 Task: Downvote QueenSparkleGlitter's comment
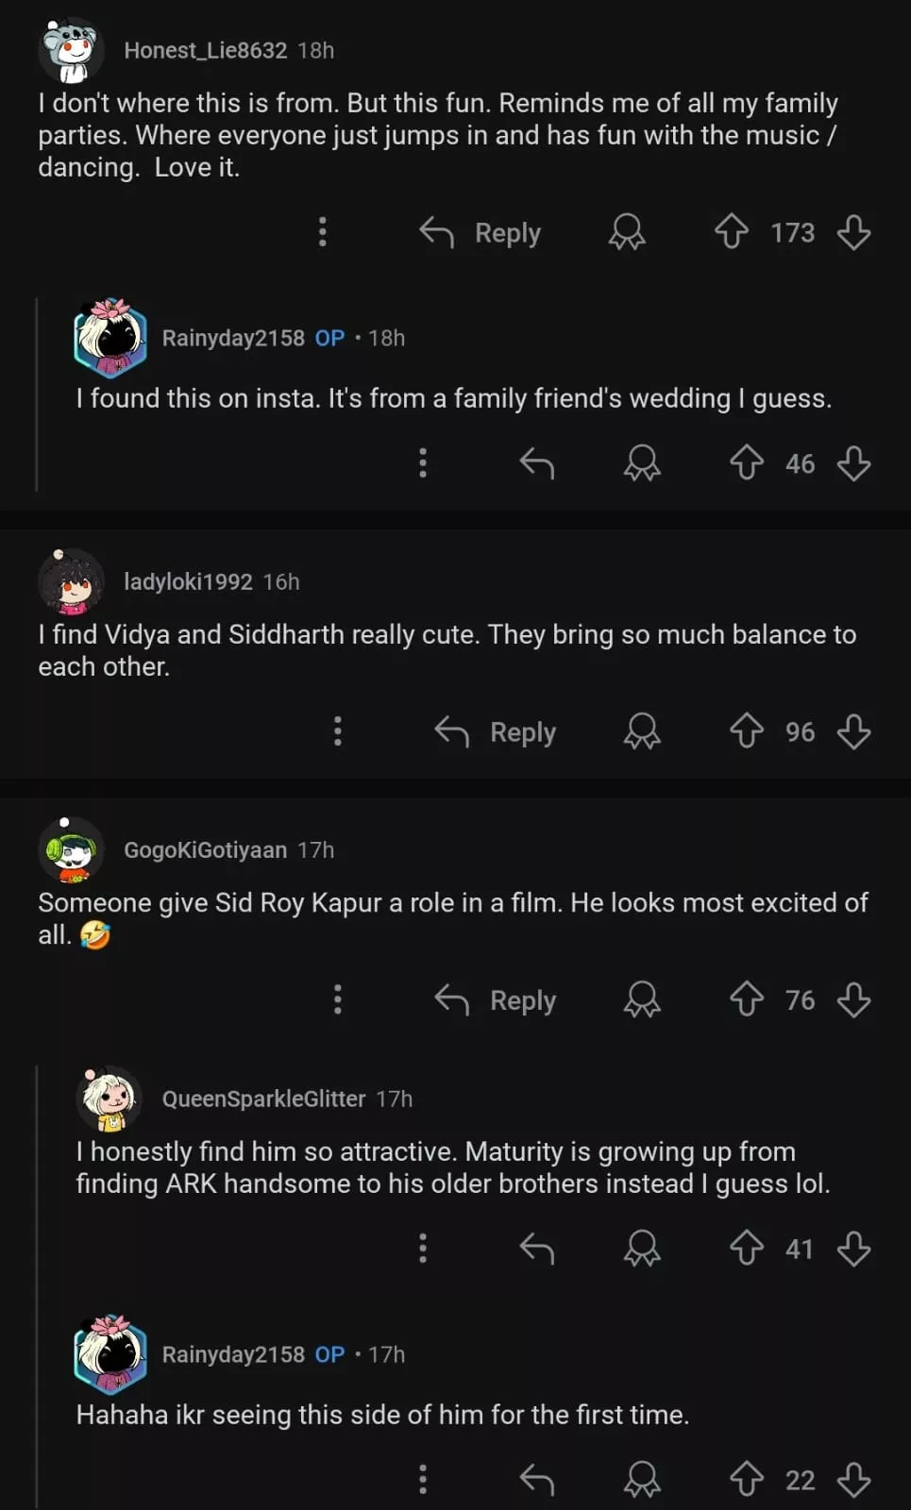coord(853,1249)
